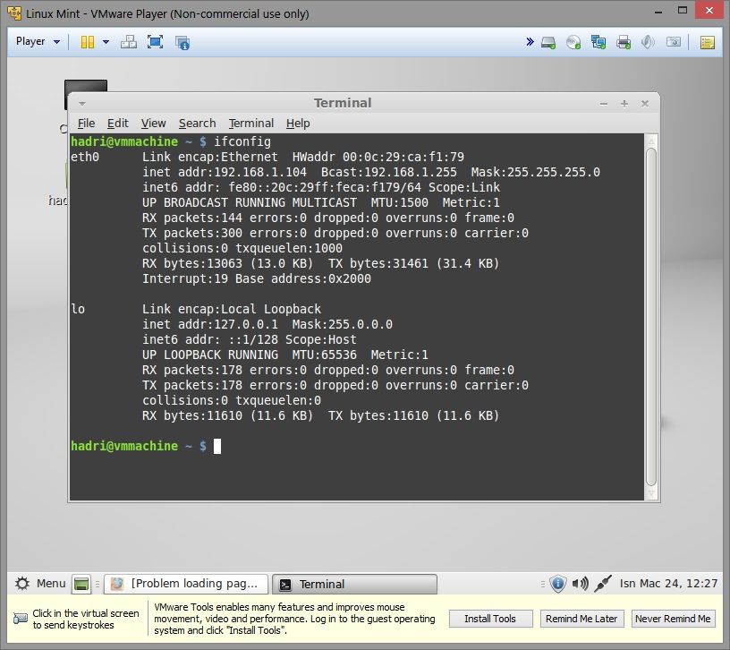The image size is (730, 650).
Task: Click the Install Tools button
Action: pyautogui.click(x=490, y=619)
